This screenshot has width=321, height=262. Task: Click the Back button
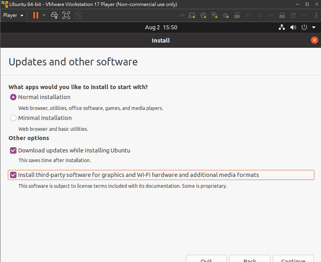250,259
